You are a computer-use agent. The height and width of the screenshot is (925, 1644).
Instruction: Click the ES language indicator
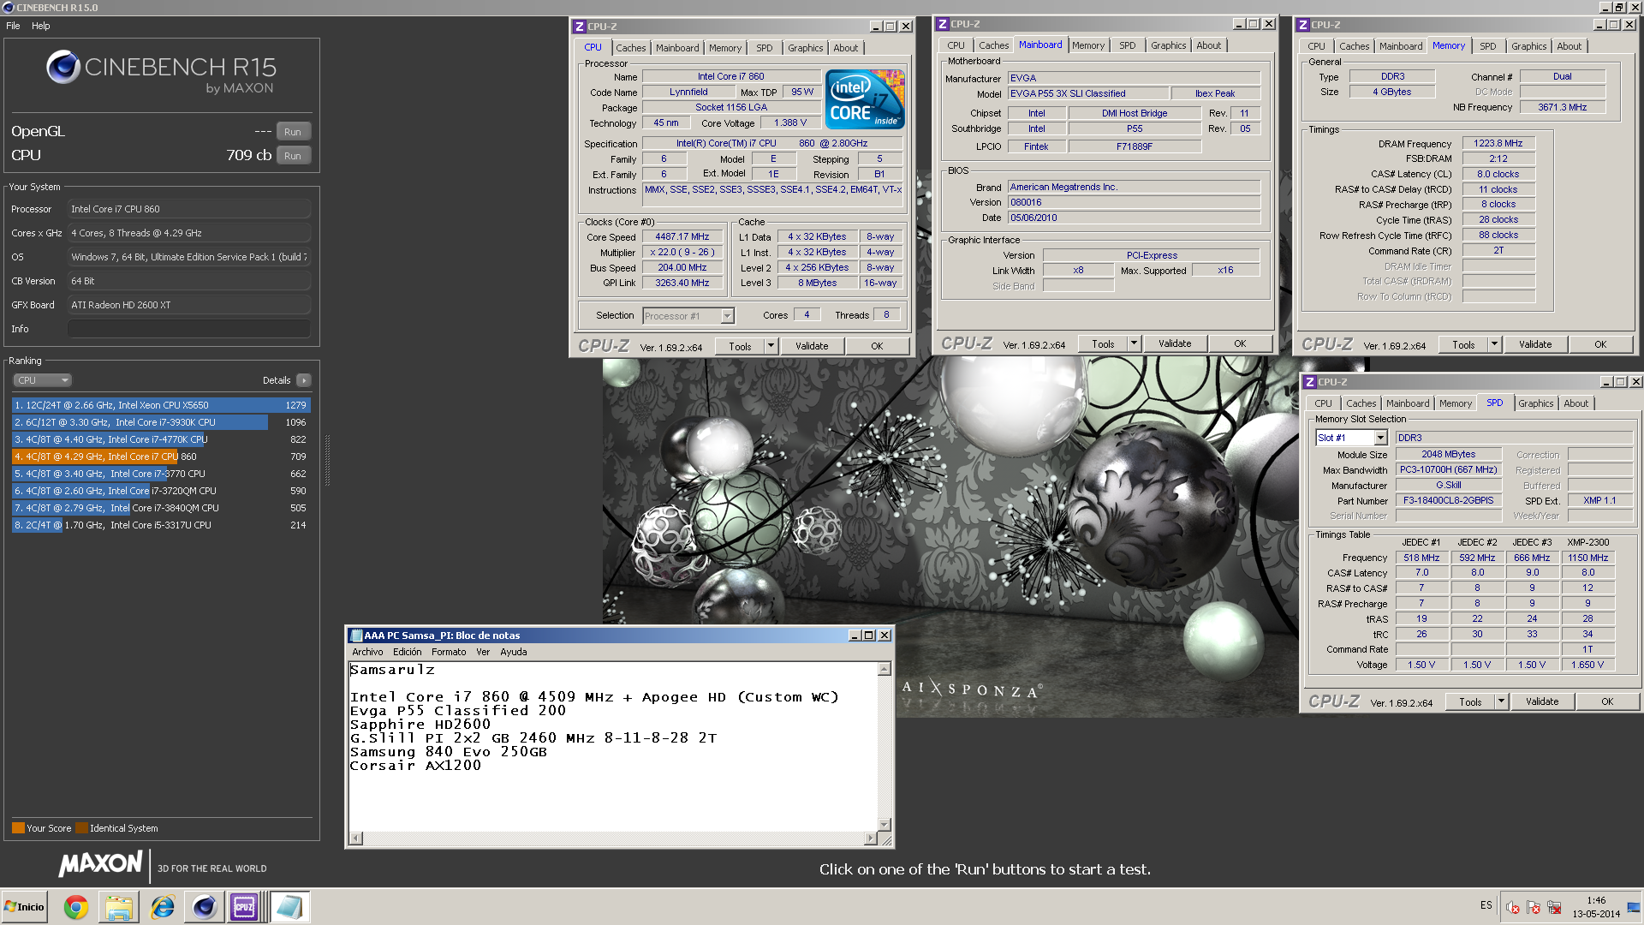click(1486, 905)
